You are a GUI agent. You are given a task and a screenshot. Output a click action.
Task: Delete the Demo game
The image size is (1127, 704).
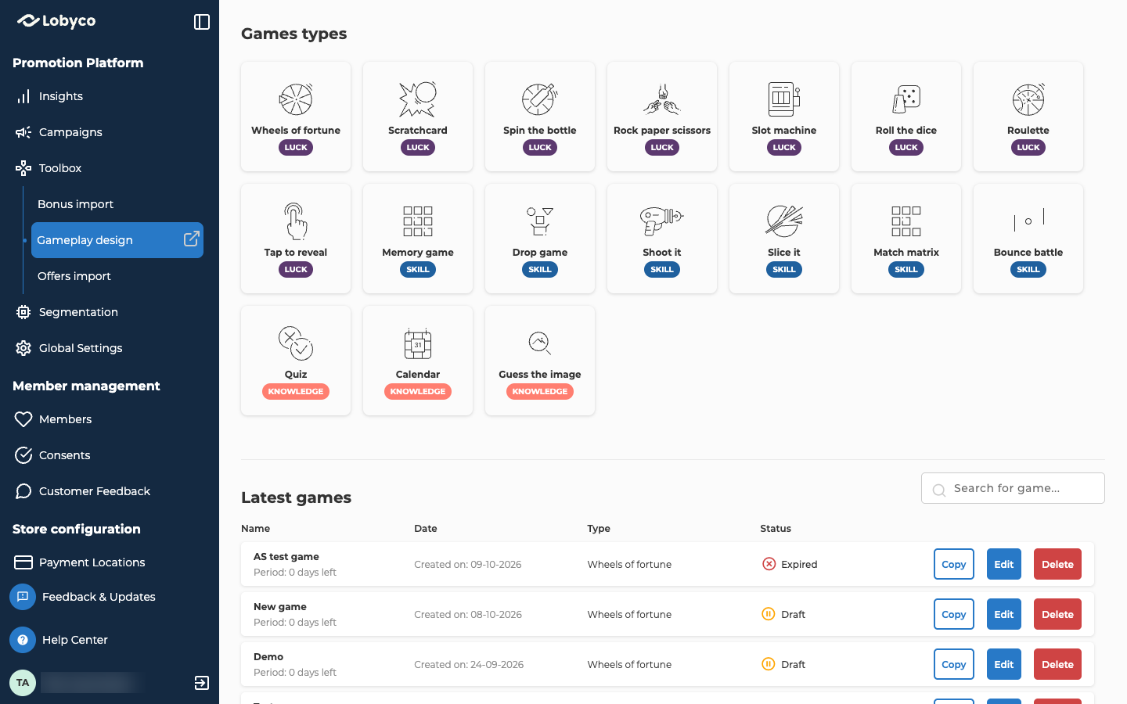(1057, 664)
